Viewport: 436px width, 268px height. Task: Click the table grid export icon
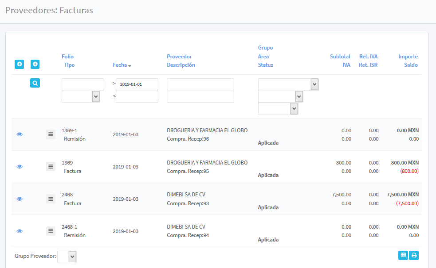click(403, 255)
